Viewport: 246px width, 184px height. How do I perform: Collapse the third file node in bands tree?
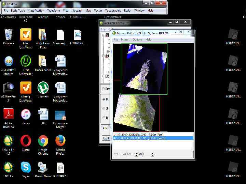coord(103,76)
